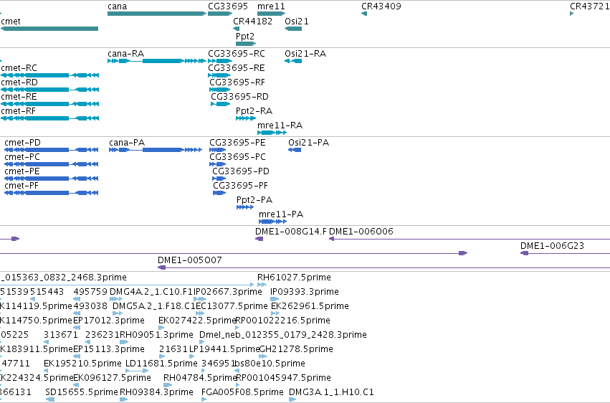Viewport: 610px width, 403px height.
Task: Click the CG33695-PF protein feature
Action: (219, 194)
